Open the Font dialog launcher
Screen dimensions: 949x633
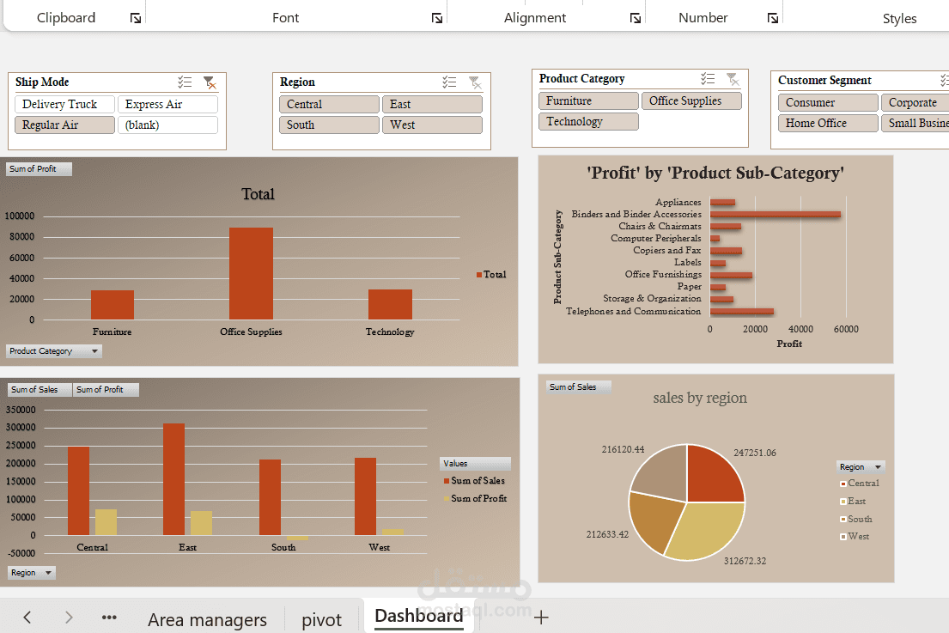437,17
